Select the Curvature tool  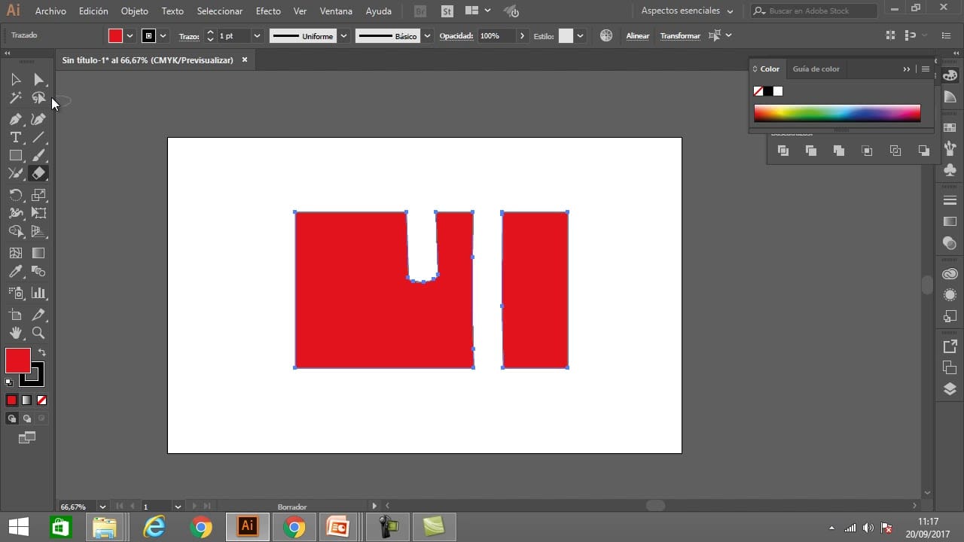pos(38,119)
